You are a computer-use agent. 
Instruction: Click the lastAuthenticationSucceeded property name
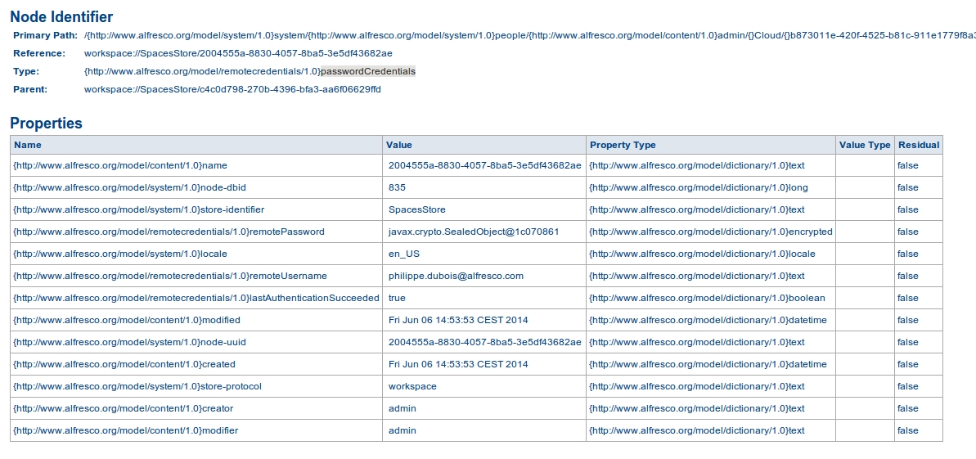click(x=196, y=298)
